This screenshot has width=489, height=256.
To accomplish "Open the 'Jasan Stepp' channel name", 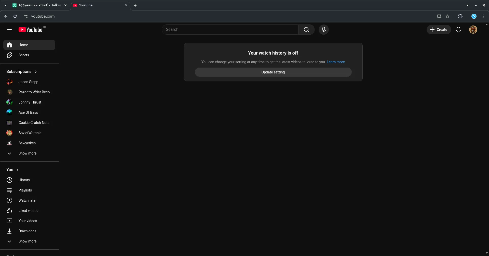I will click(29, 82).
